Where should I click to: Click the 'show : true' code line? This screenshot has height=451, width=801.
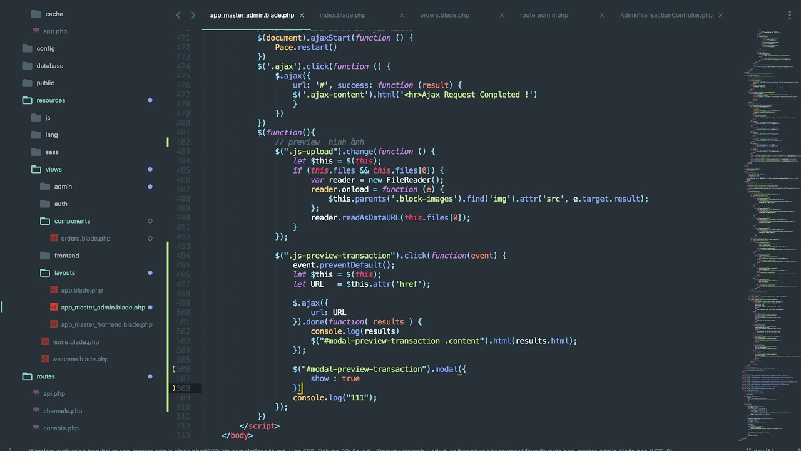click(335, 378)
